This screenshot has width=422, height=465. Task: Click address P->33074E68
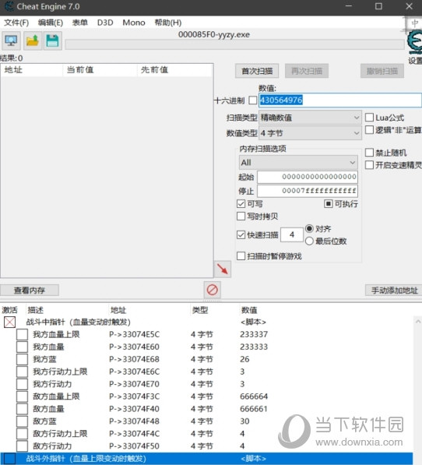coord(134,359)
